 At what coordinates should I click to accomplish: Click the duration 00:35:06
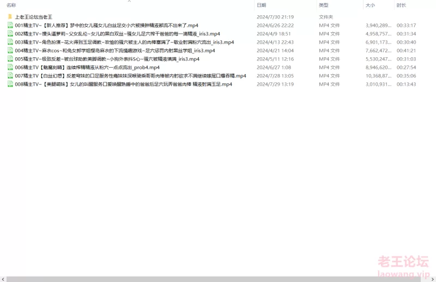coord(406,76)
